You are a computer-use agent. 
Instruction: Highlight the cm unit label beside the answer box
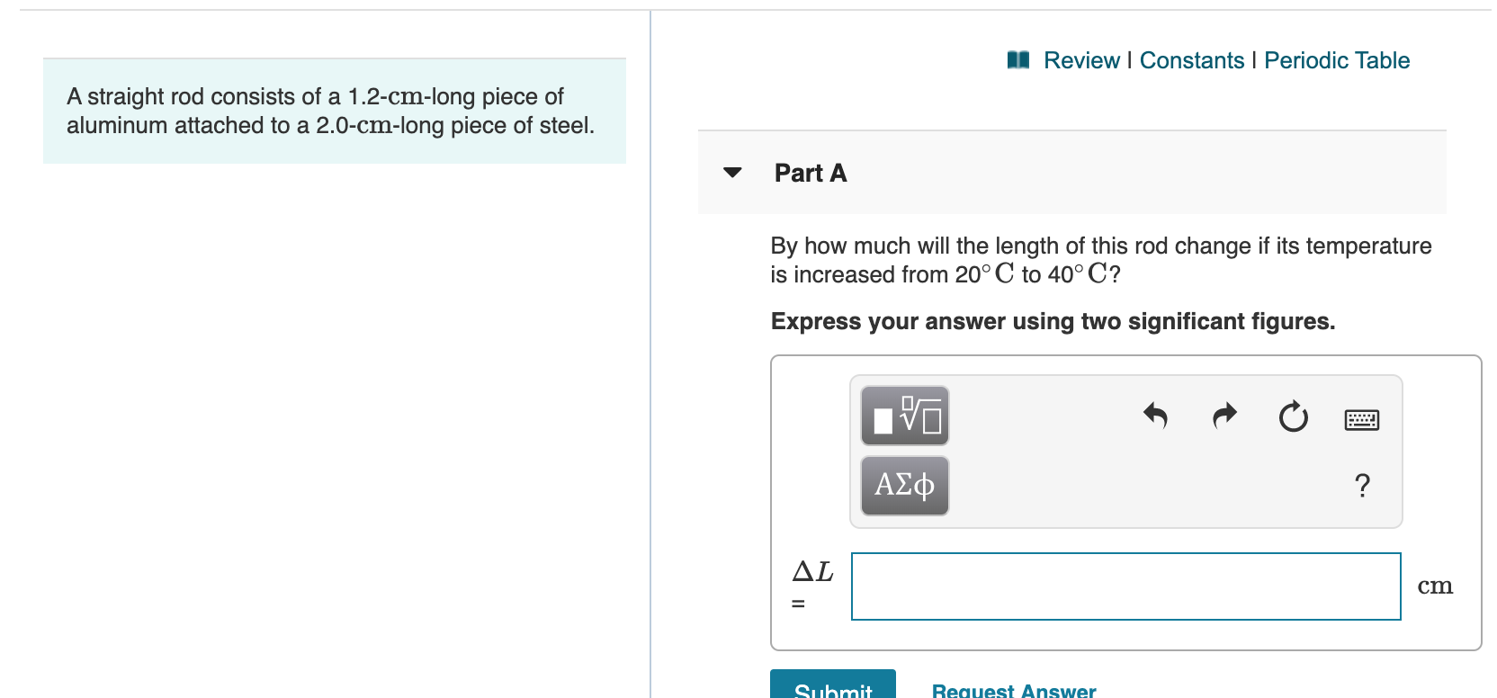1436,585
